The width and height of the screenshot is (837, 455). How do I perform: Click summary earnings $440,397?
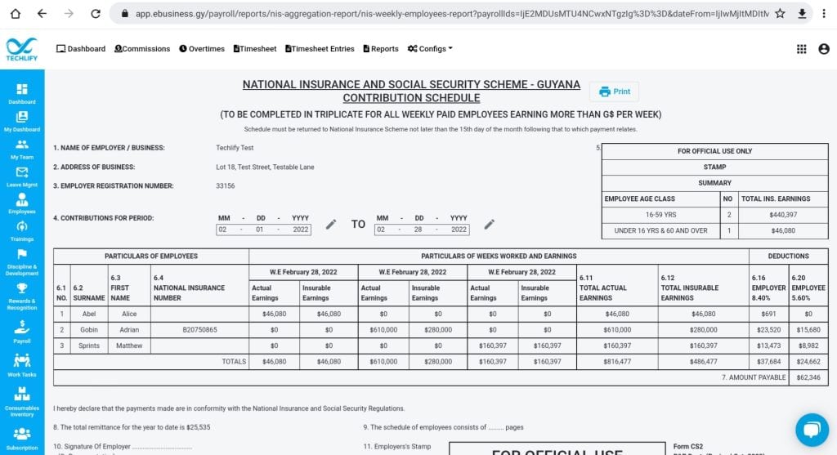[783, 215]
